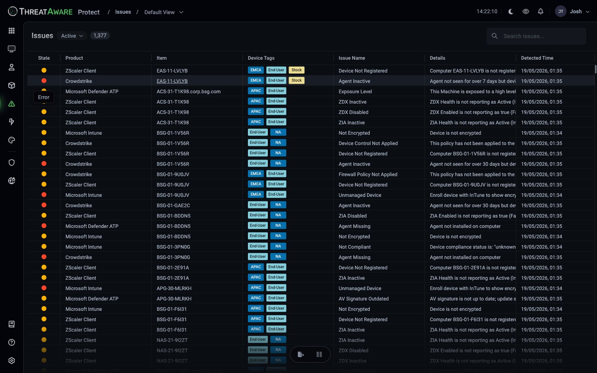Viewport: 597px width, 373px height.
Task: Select the warning triangle issues icon in sidebar
Action: tap(12, 104)
